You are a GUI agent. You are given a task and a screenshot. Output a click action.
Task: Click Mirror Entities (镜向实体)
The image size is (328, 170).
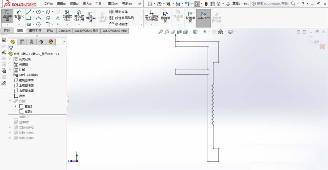[119, 12]
